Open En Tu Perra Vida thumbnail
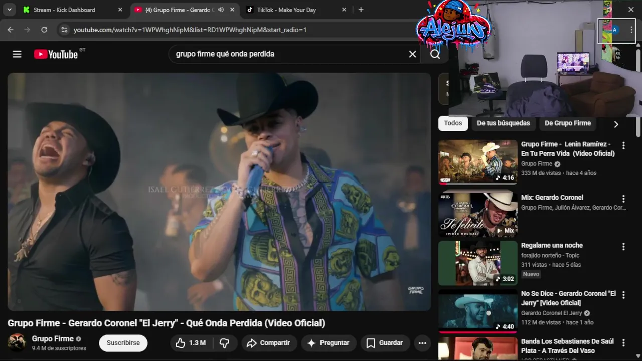The width and height of the screenshot is (642, 361). [477, 162]
